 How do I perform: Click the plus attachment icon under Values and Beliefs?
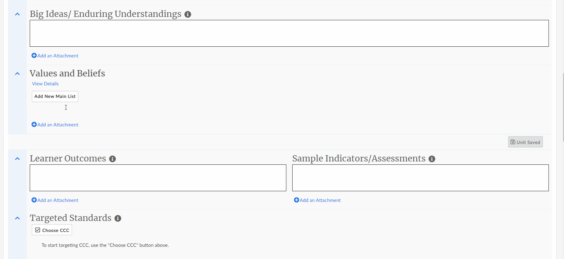(34, 124)
